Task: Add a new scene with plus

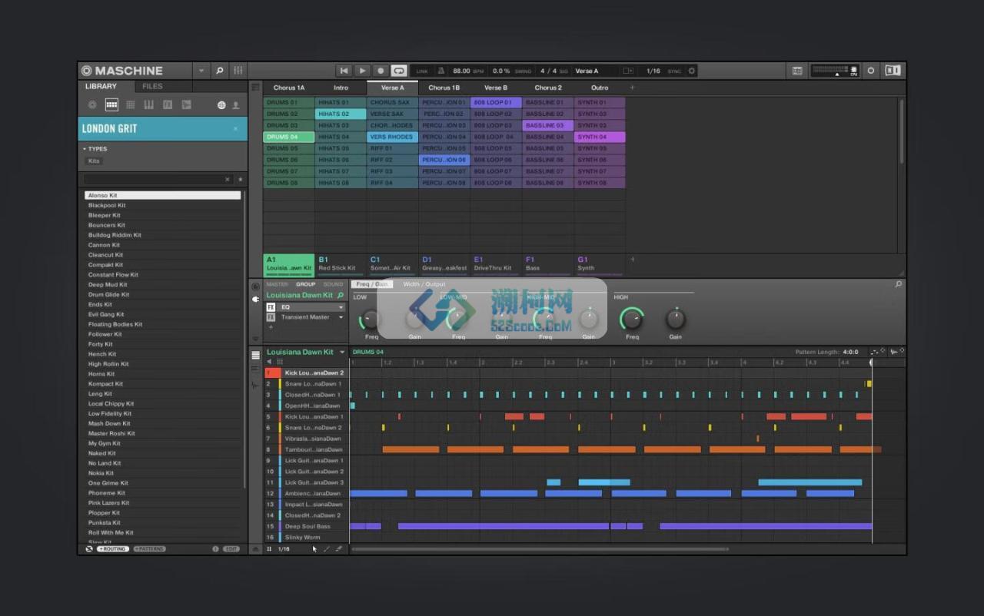Action: [633, 88]
